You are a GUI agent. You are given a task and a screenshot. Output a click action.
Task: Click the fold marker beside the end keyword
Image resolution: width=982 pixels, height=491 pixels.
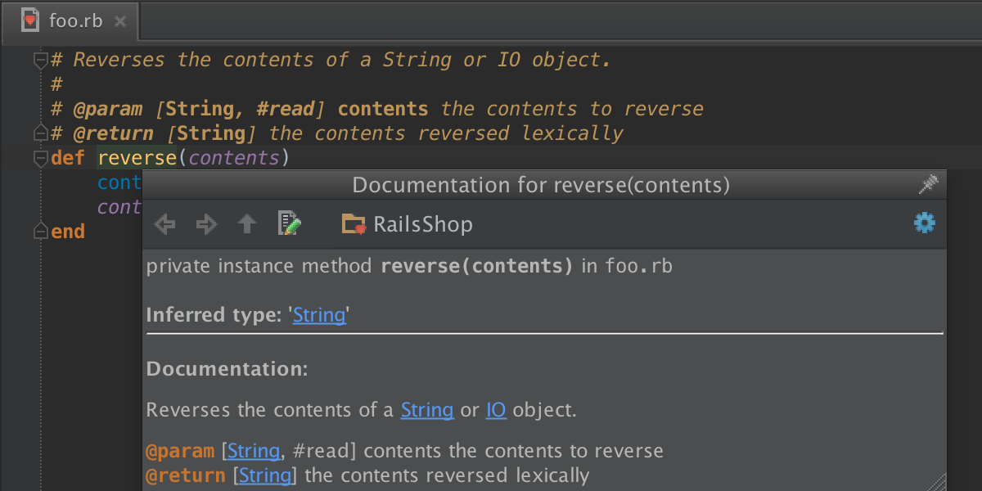[x=39, y=232]
